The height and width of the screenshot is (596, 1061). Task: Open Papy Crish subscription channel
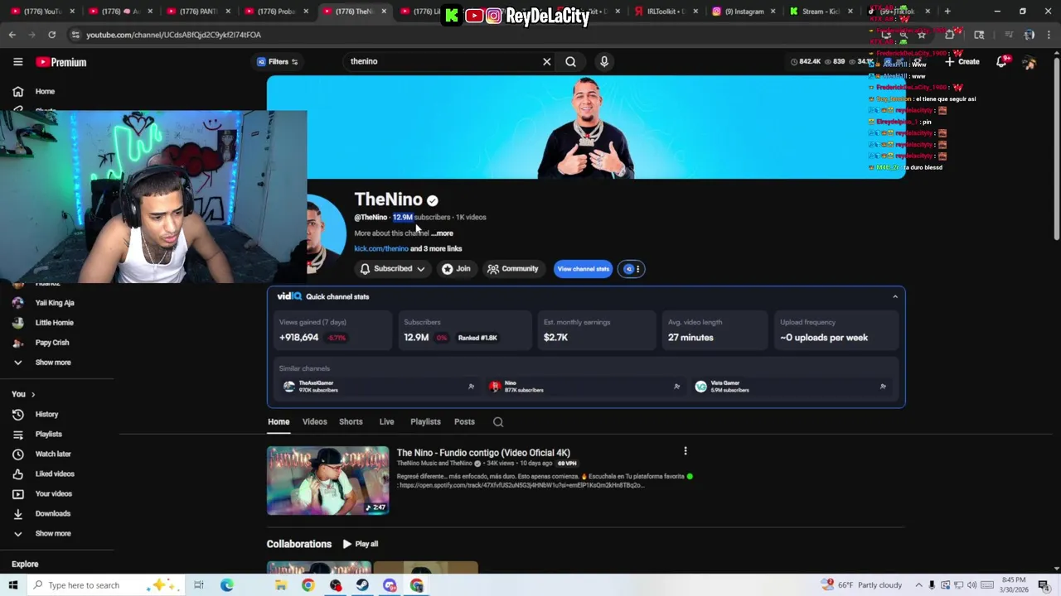[52, 343]
